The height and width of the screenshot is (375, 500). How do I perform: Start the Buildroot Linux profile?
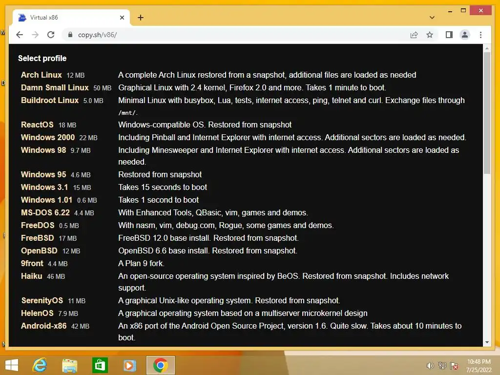pyautogui.click(x=49, y=101)
